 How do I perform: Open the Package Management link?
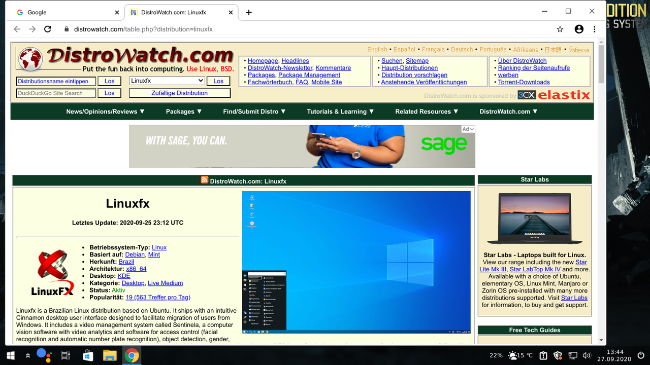(x=309, y=75)
